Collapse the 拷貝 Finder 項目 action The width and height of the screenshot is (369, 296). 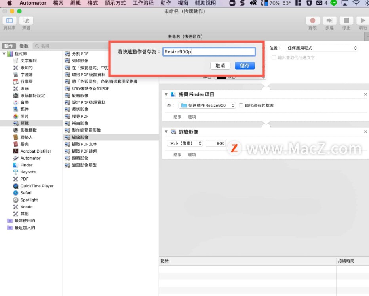tap(166, 94)
